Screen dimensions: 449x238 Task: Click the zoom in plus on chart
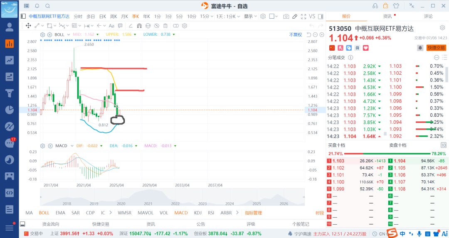[322, 34]
